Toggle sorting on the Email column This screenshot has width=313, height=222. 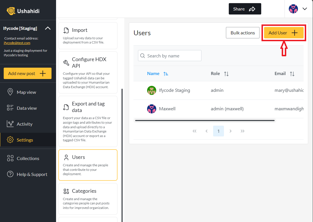click(x=292, y=74)
